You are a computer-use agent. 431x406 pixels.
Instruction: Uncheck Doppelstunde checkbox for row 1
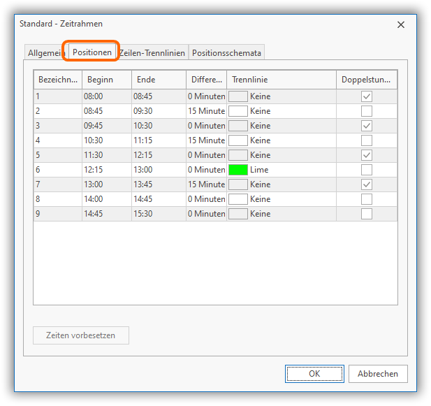pos(367,96)
